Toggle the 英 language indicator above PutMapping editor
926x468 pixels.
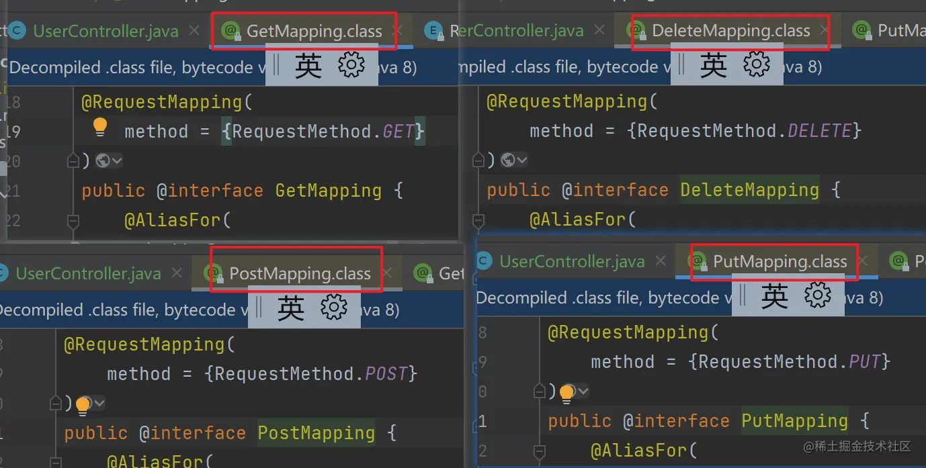775,296
